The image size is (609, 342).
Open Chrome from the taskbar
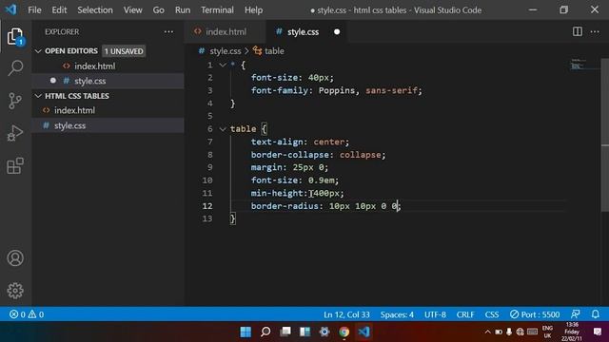click(344, 332)
